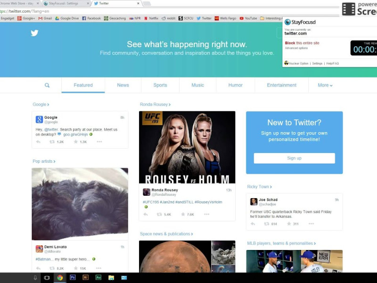Click Google profile avatar icon
The width and height of the screenshot is (377, 283).
point(39,119)
